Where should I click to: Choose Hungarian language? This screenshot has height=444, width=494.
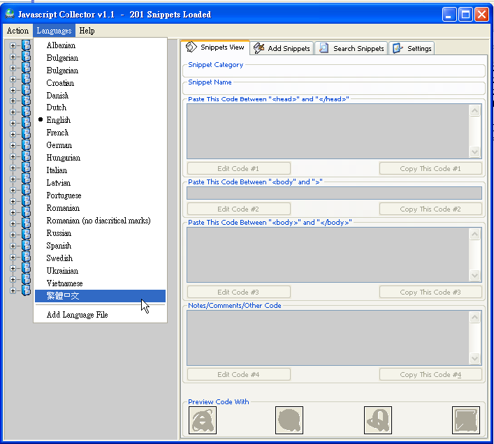100,158
